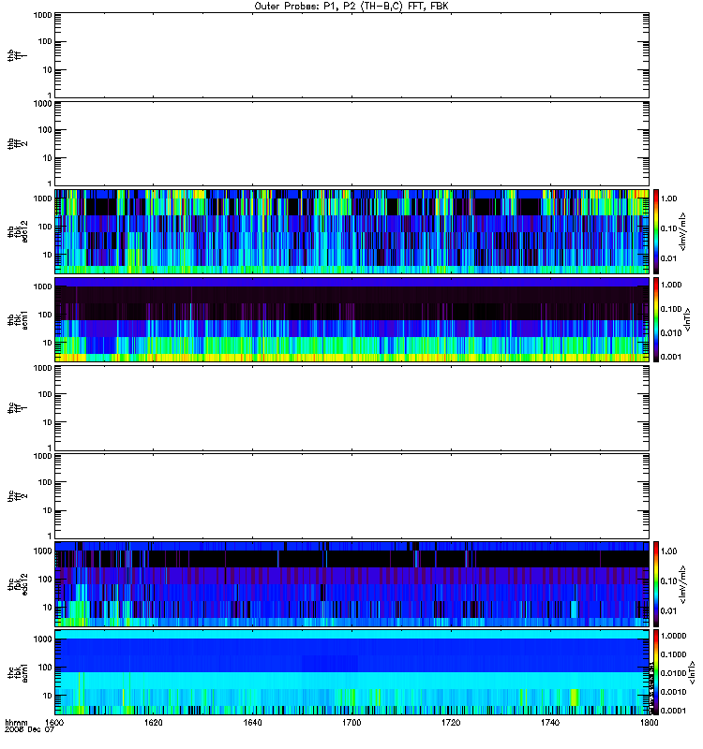
Task: Click the "thc fff 2" vertical axis title
Action: (x=18, y=496)
